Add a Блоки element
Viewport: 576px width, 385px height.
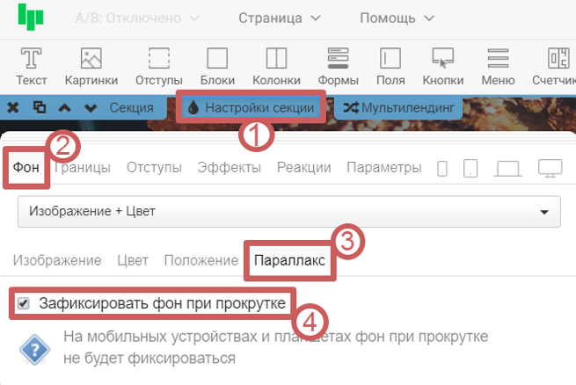pyautogui.click(x=215, y=59)
